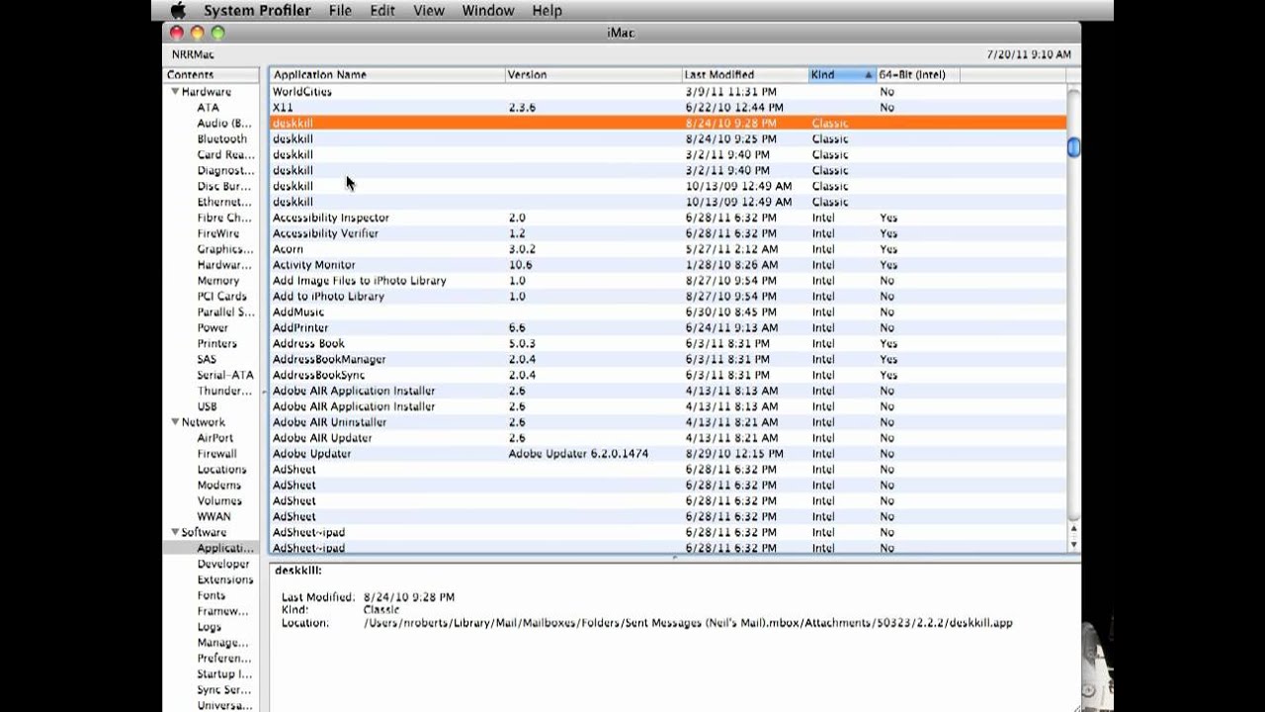
Task: Open the Help menu
Action: (x=547, y=10)
